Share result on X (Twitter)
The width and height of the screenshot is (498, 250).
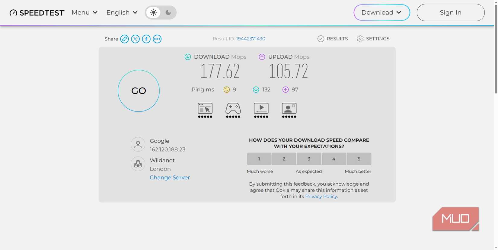click(x=135, y=39)
